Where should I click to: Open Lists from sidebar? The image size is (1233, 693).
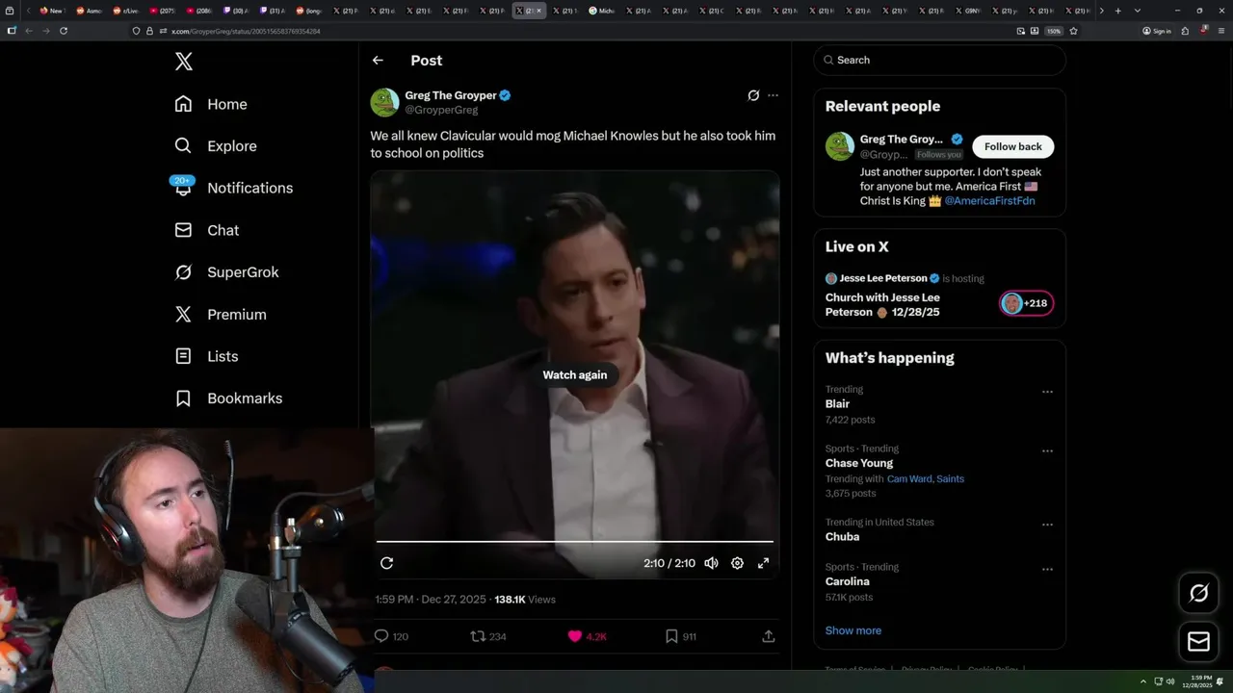206,356
